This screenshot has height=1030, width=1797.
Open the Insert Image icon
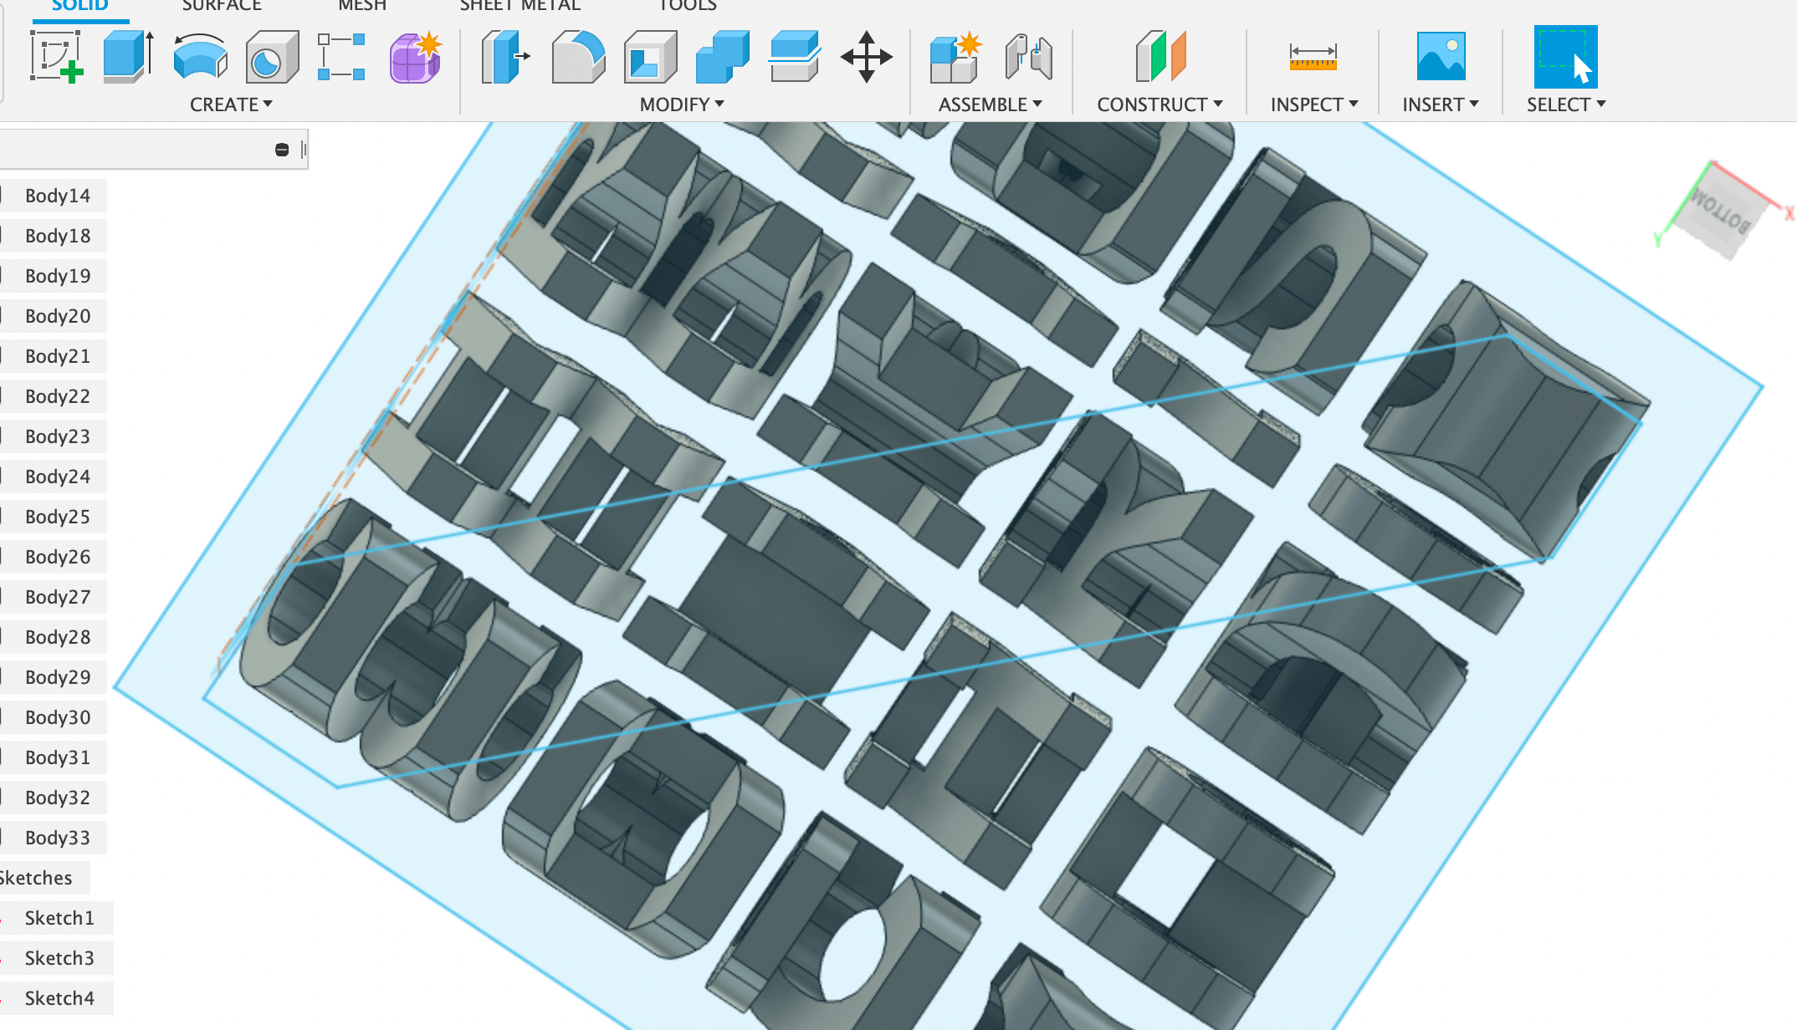tap(1441, 57)
